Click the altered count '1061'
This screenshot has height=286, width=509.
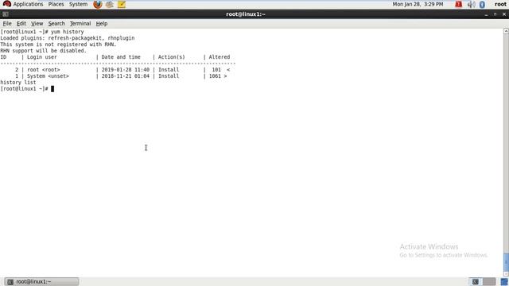point(215,76)
